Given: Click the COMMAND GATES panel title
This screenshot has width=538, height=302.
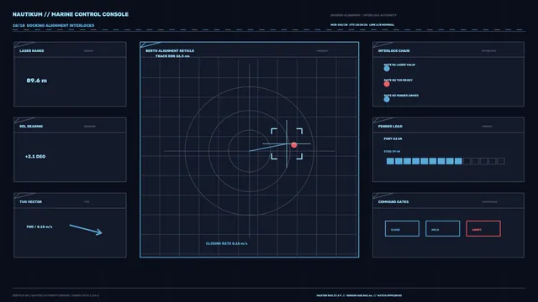Looking at the screenshot, I should 393,202.
